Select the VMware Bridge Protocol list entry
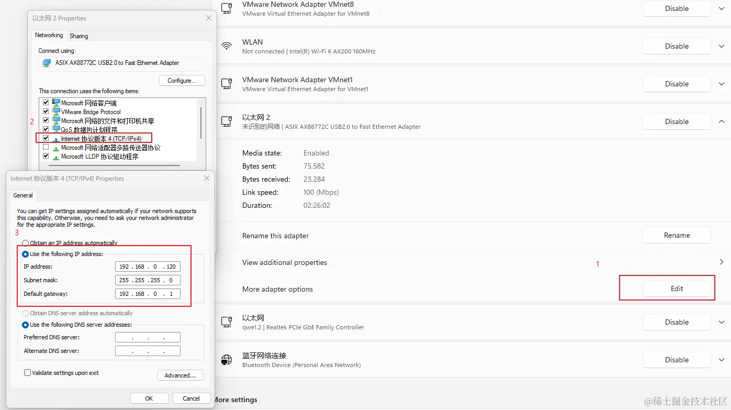Screen dimensions: 731x410 91,112
